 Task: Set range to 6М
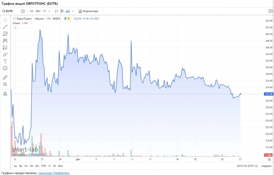37,166
